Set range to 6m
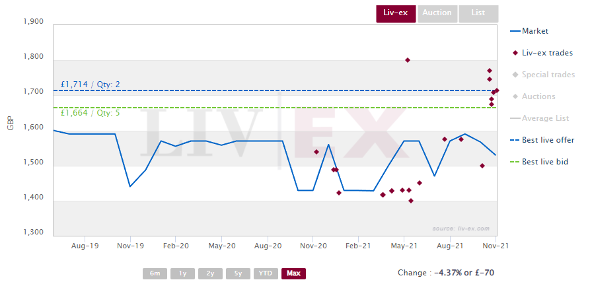Screen dimensions: 590x282 tap(154, 273)
